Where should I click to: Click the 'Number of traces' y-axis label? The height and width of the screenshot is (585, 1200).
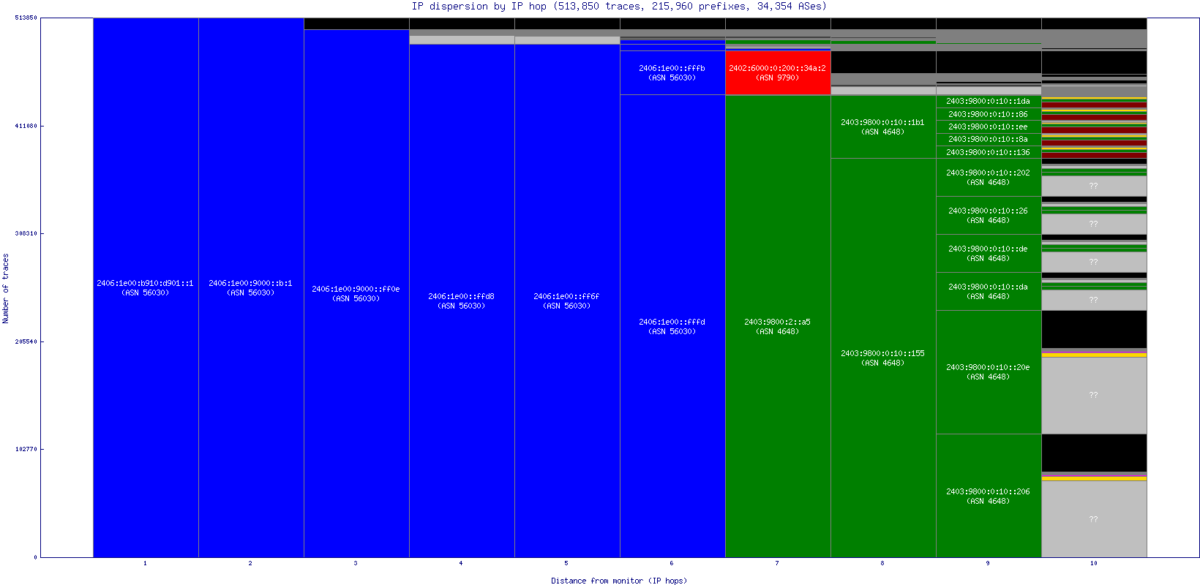[x=6, y=288]
